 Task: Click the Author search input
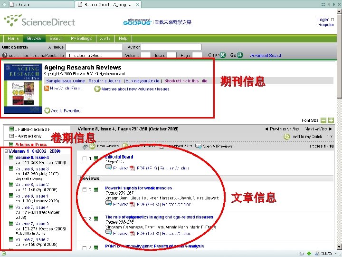(x=171, y=47)
